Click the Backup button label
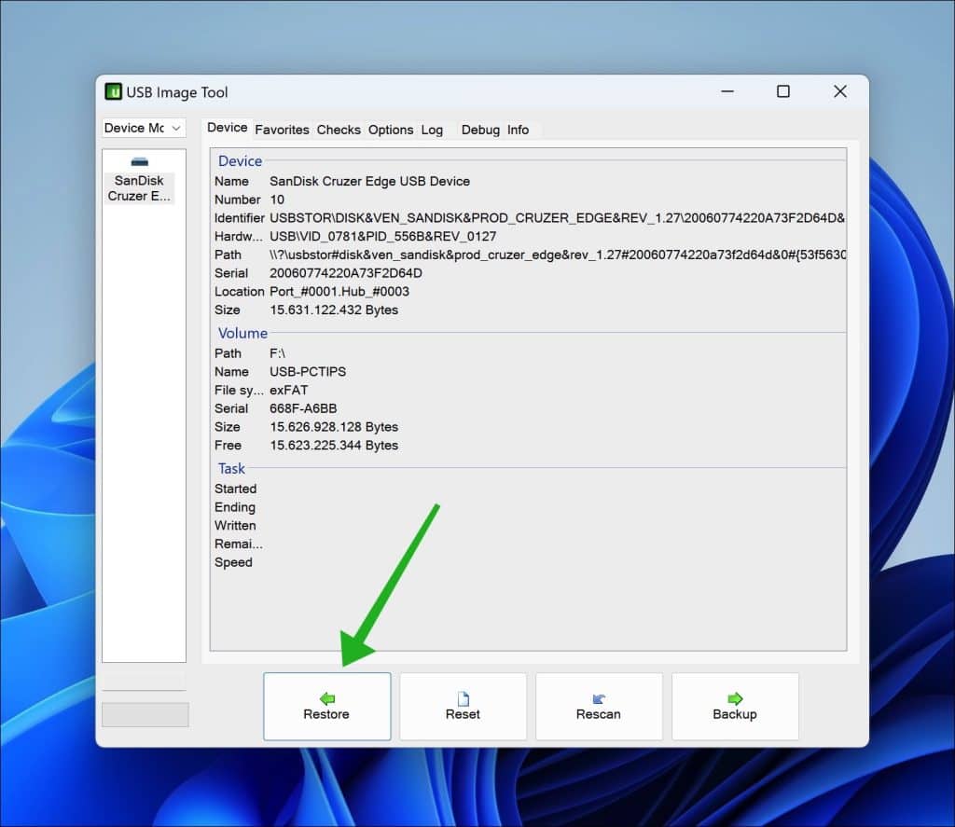 tap(735, 714)
